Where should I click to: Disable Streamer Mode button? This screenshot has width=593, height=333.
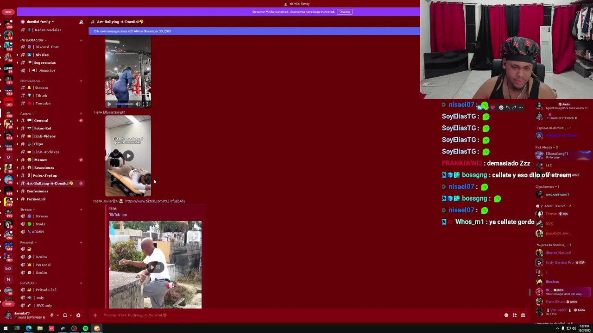344,12
